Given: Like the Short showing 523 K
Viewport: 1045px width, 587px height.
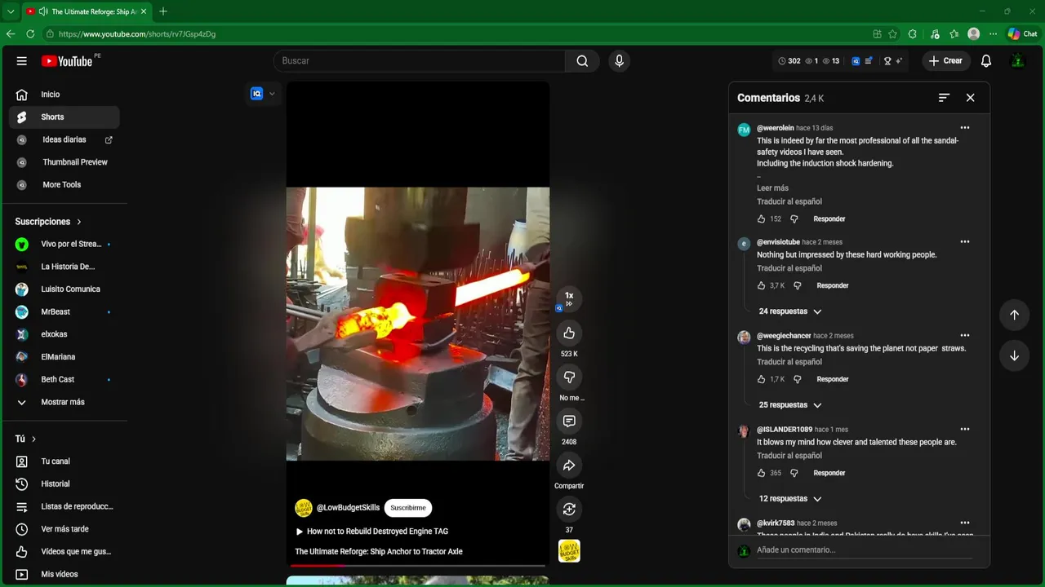Looking at the screenshot, I should [x=569, y=333].
